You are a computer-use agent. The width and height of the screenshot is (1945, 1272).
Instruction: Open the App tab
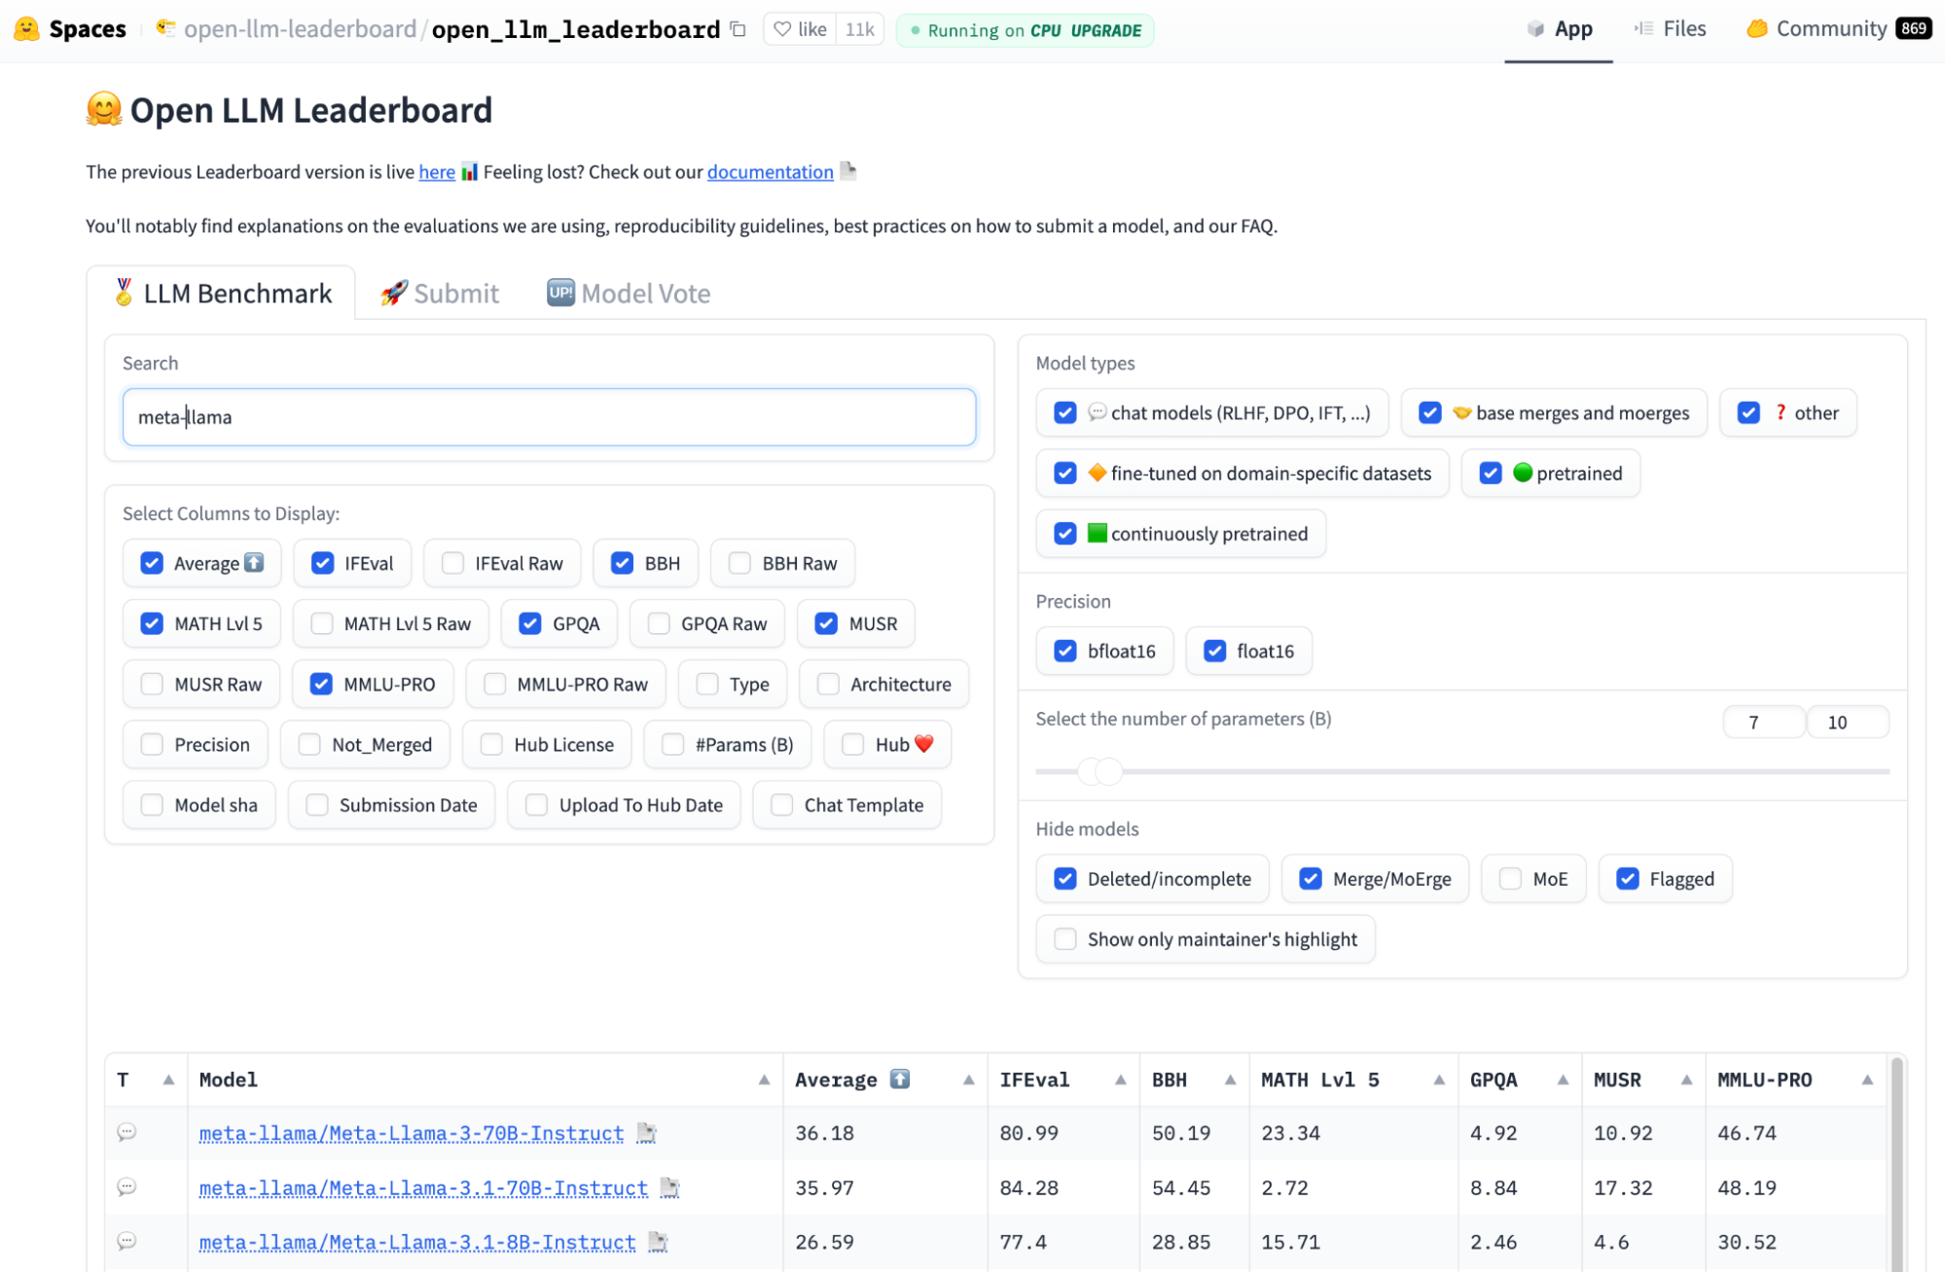coord(1559,29)
